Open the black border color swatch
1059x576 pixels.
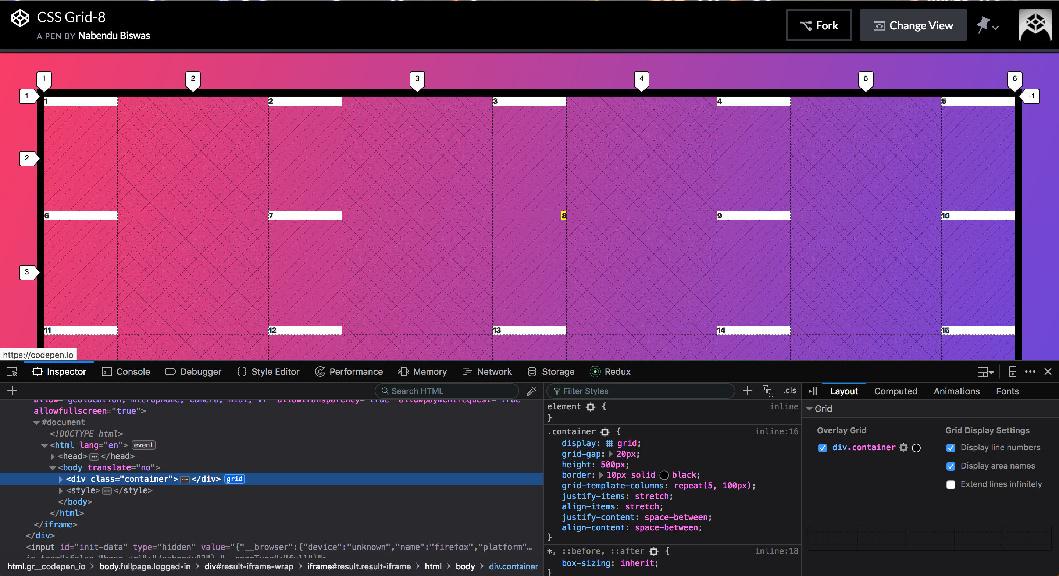click(x=664, y=475)
